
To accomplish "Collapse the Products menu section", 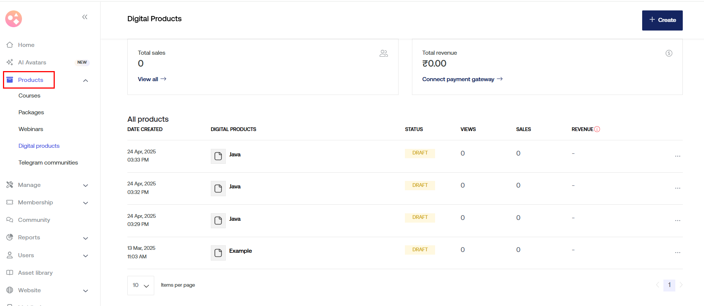I will [85, 80].
